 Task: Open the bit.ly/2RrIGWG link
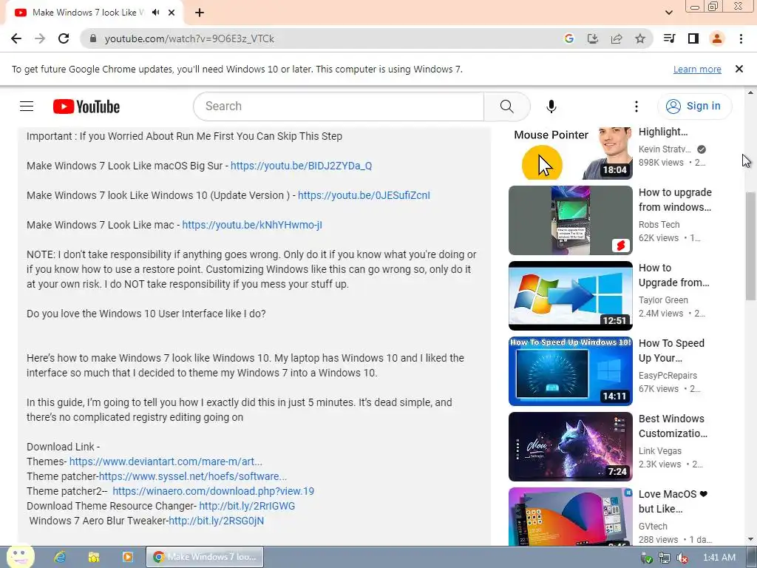tap(247, 506)
